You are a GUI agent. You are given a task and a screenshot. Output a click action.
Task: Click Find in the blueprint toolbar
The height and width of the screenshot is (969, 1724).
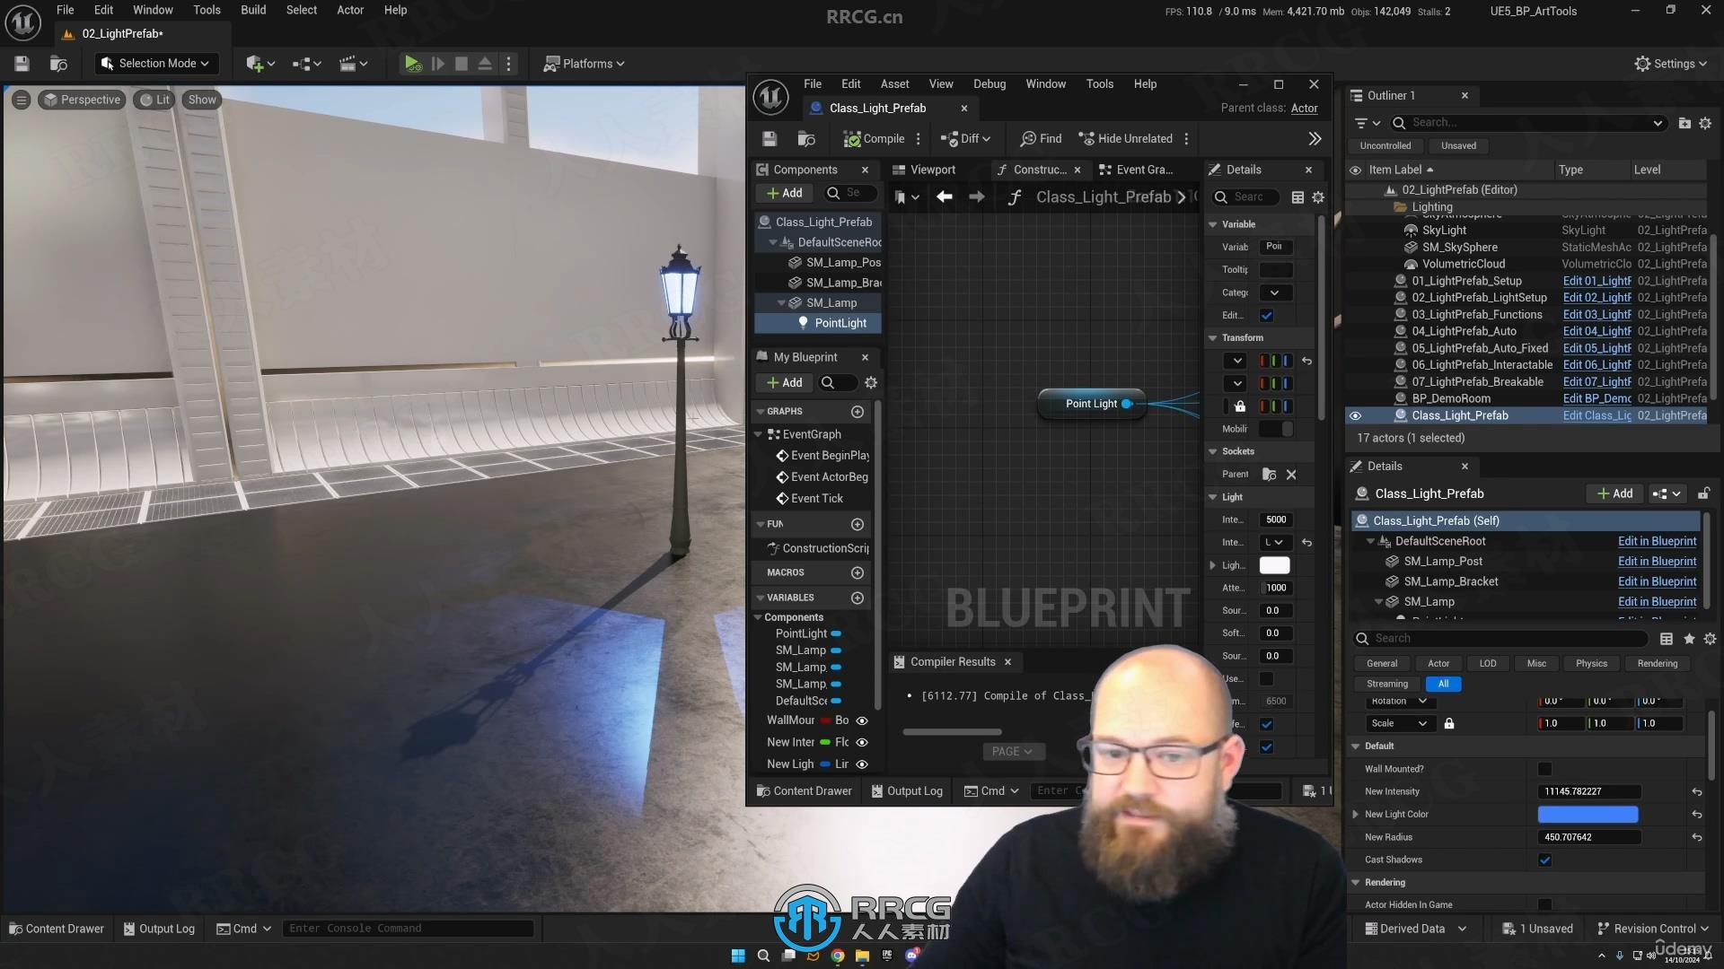pyautogui.click(x=1041, y=138)
